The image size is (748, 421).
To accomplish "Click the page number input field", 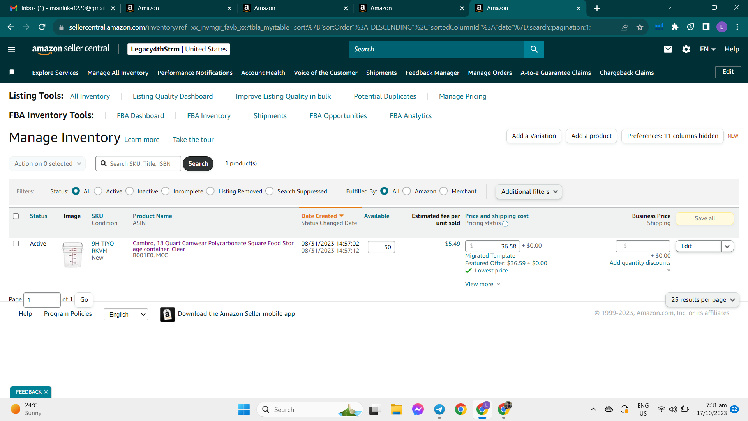I will [x=42, y=300].
